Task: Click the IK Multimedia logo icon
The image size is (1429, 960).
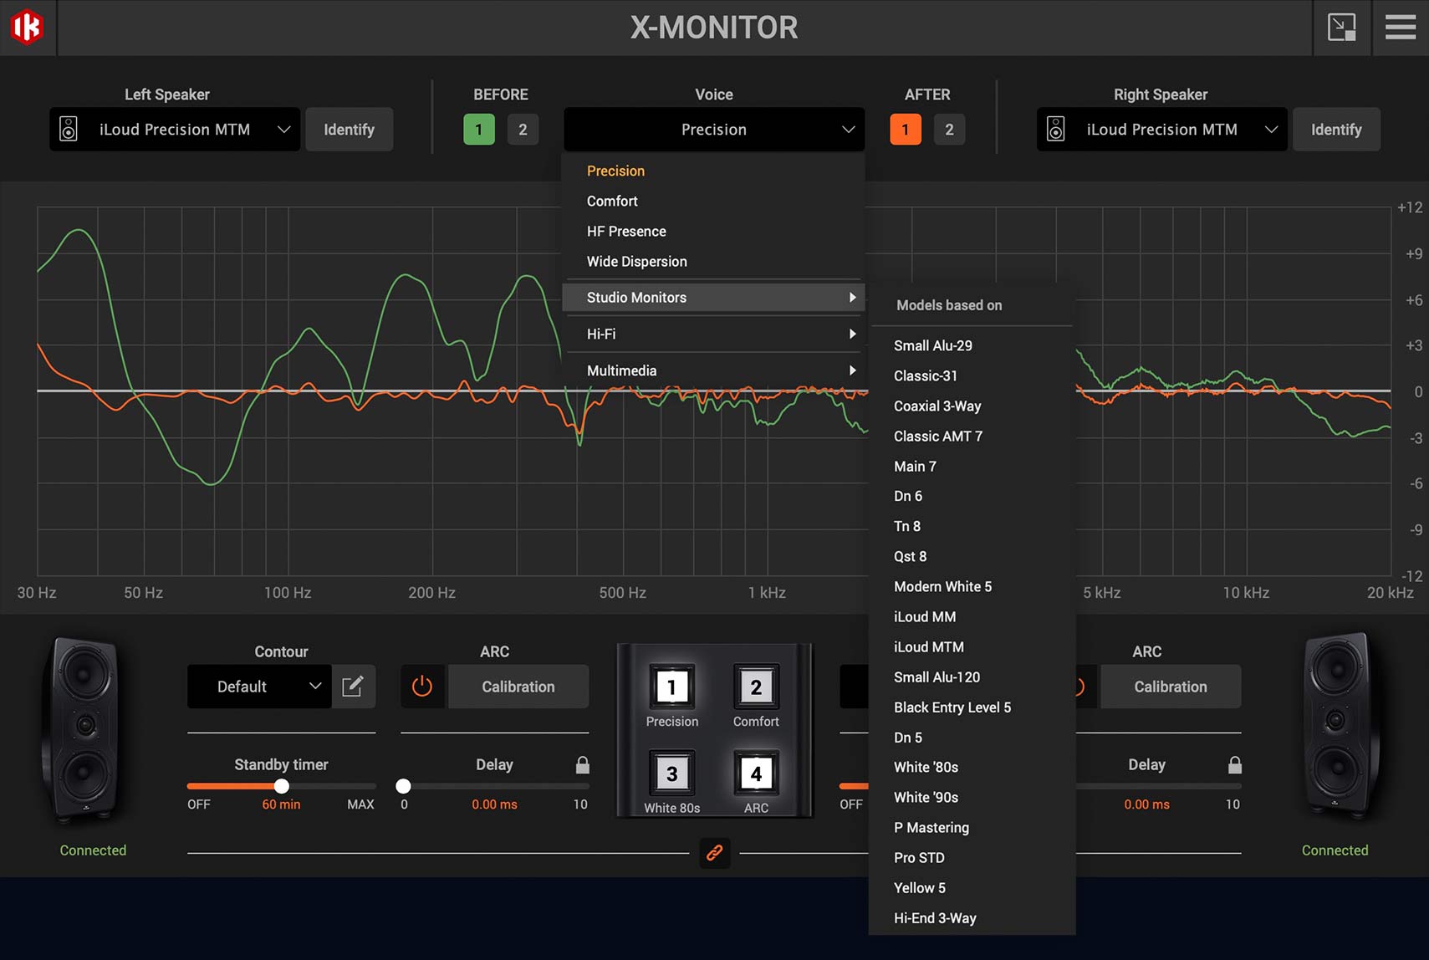Action: [26, 27]
